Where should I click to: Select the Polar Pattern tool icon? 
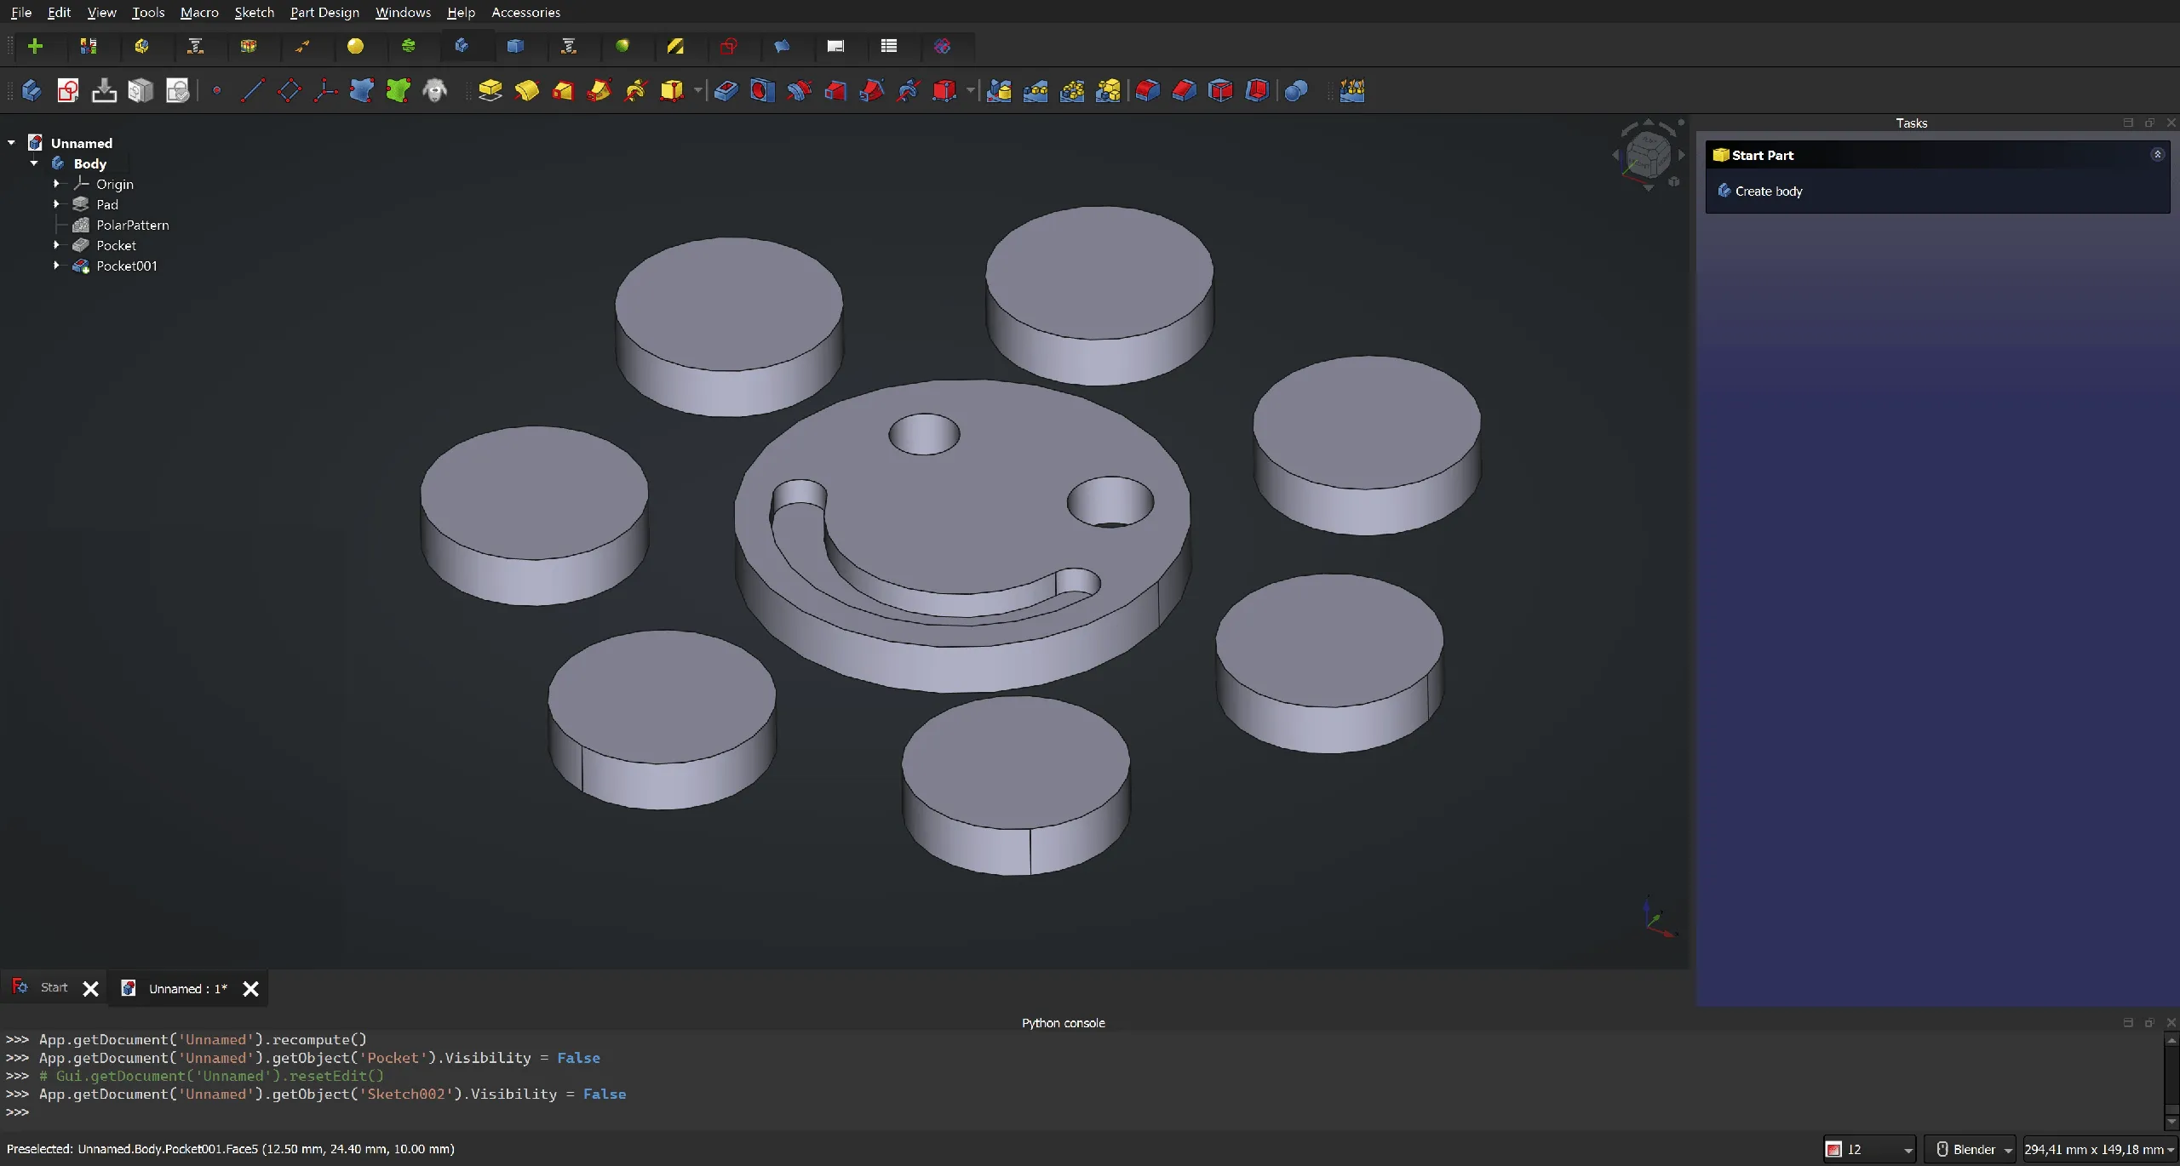pyautogui.click(x=1071, y=90)
